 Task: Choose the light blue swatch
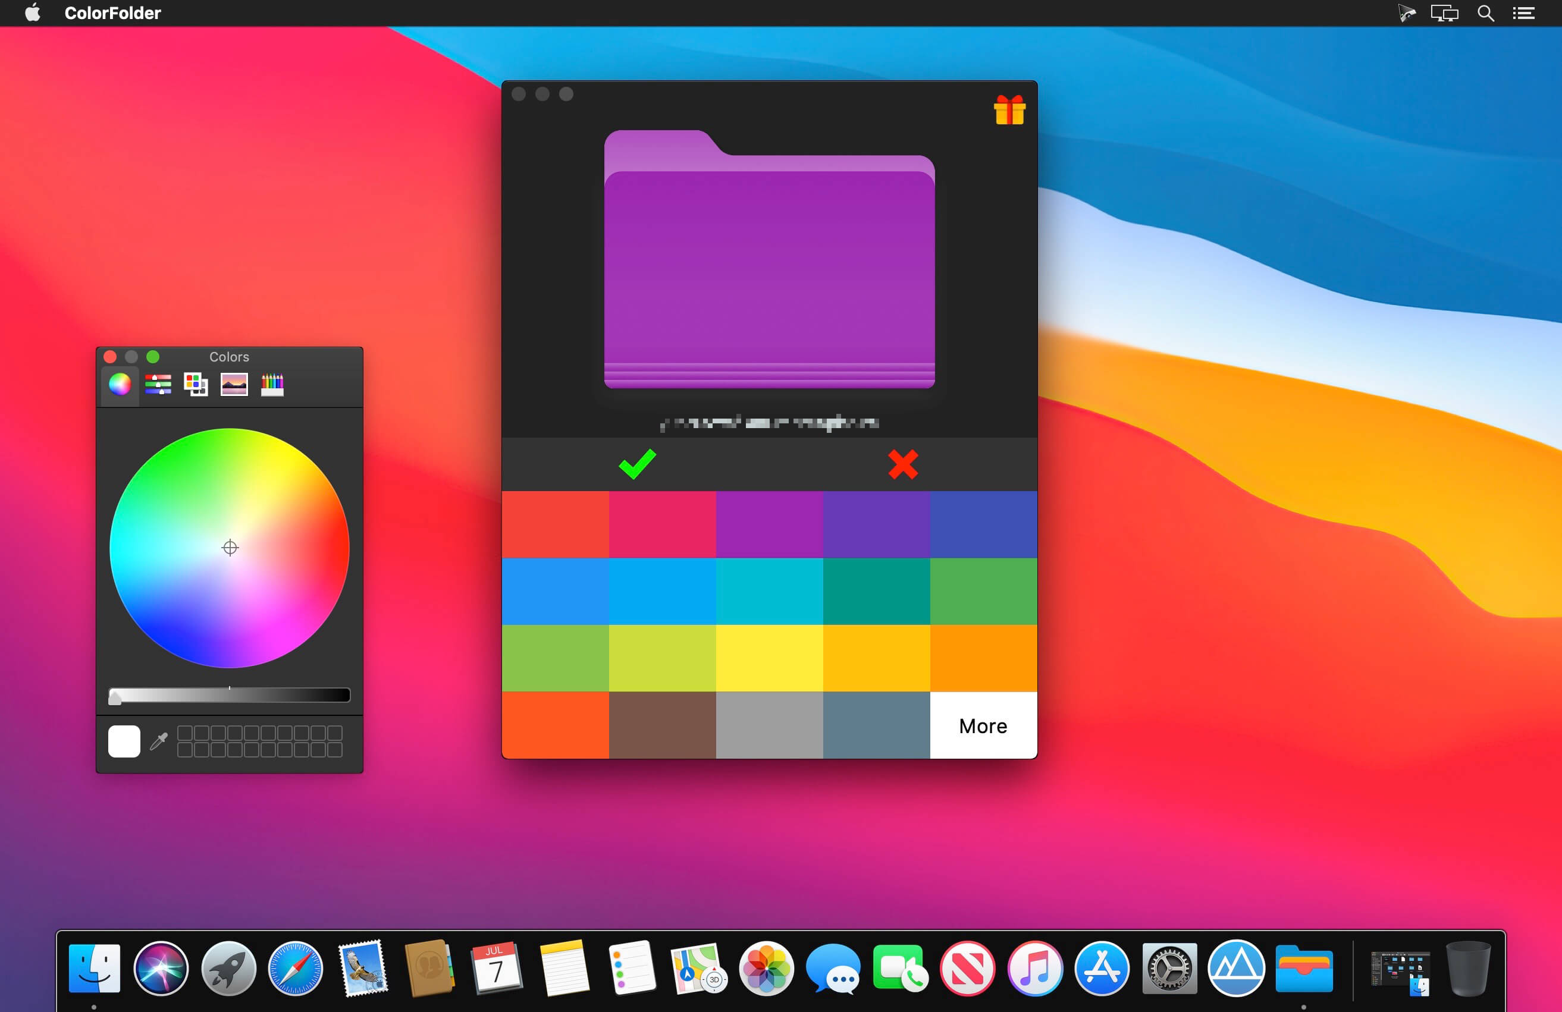(x=662, y=592)
